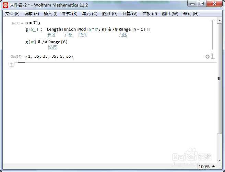Click the suggestions arrow icon beside Out[37]
This screenshot has width=225, height=172.
tap(208, 57)
